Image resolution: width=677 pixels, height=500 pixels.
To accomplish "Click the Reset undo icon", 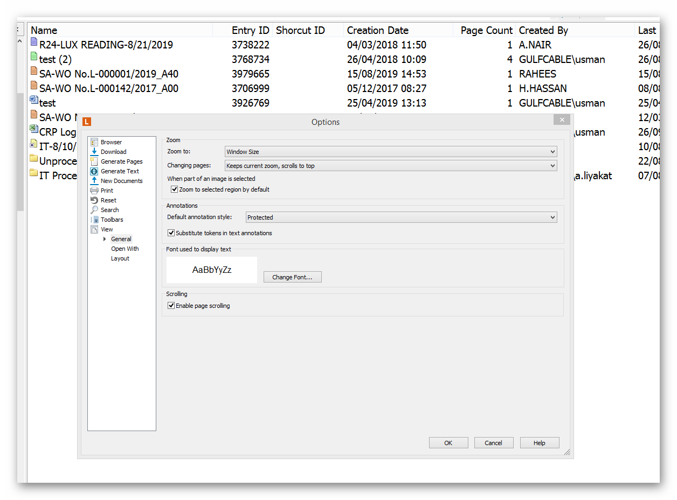I will [x=94, y=200].
